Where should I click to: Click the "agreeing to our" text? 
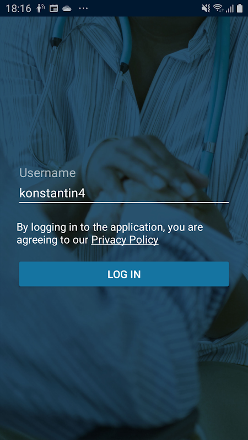pos(52,240)
